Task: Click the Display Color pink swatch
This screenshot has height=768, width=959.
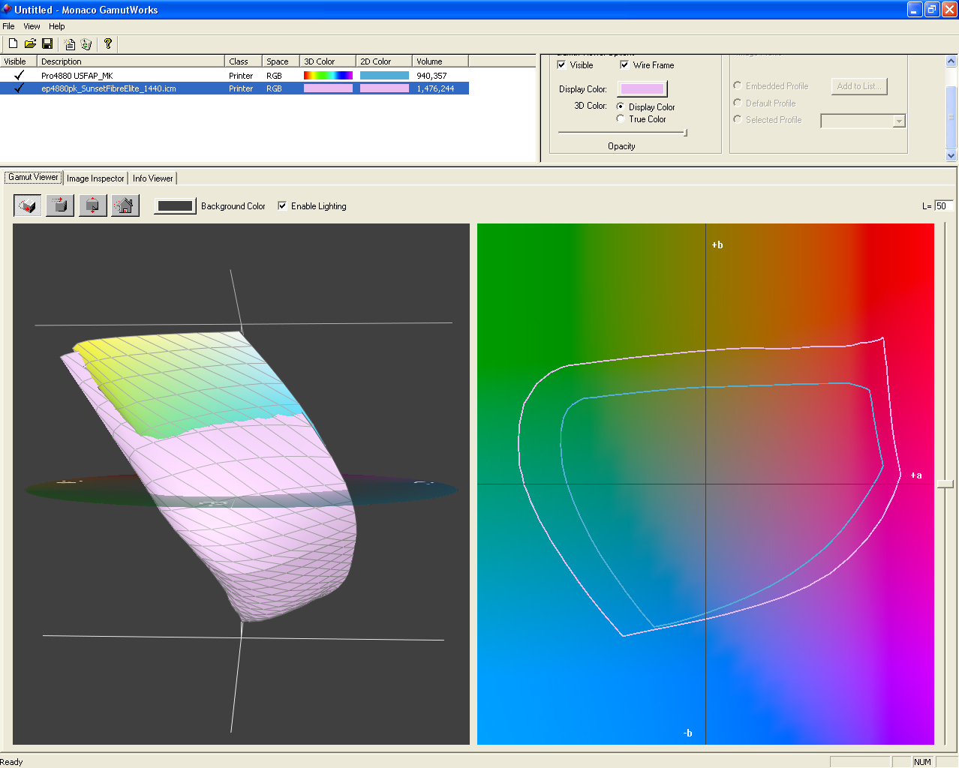Action: point(642,89)
